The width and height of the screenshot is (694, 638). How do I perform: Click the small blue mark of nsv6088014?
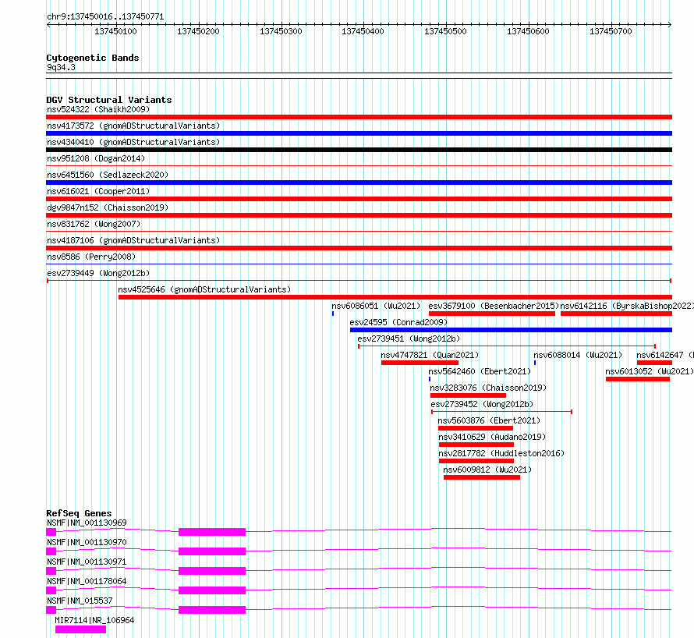pos(535,363)
